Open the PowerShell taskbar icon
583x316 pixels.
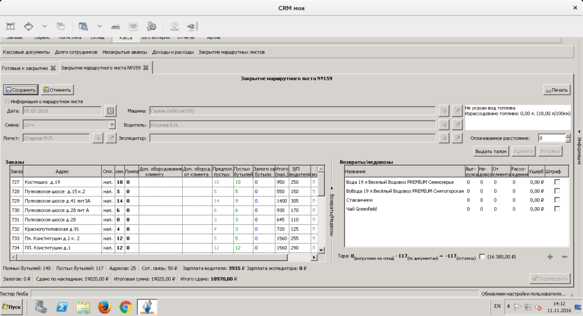[62, 307]
